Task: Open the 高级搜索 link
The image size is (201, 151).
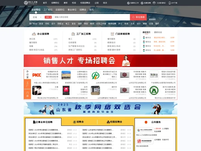Action: 152,19
